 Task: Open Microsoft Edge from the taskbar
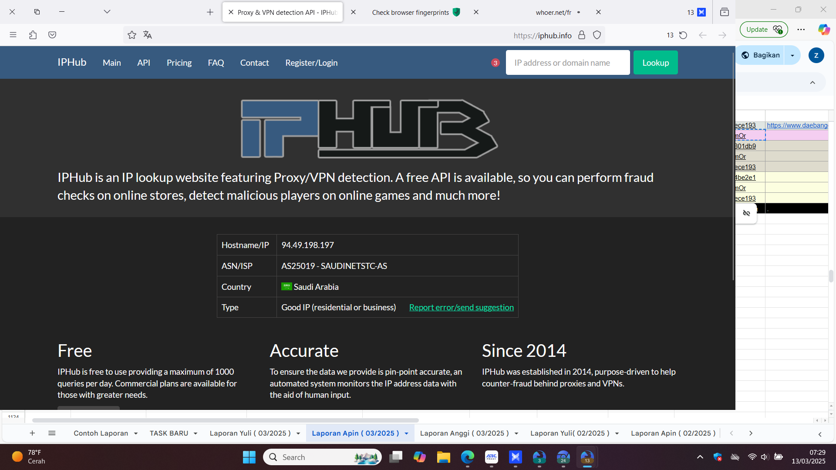pos(468,457)
